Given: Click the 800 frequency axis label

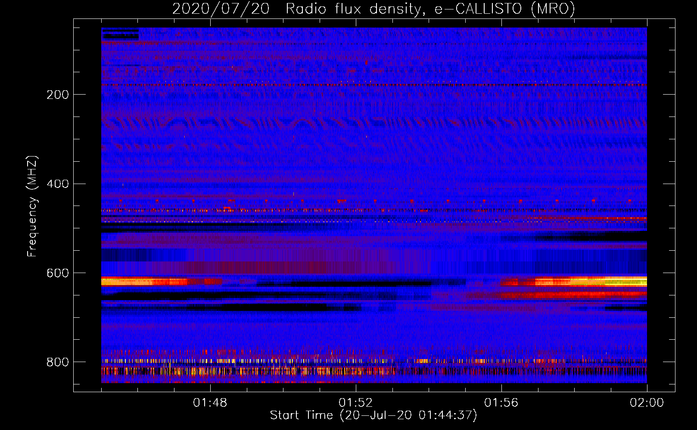Looking at the screenshot, I should [x=58, y=362].
